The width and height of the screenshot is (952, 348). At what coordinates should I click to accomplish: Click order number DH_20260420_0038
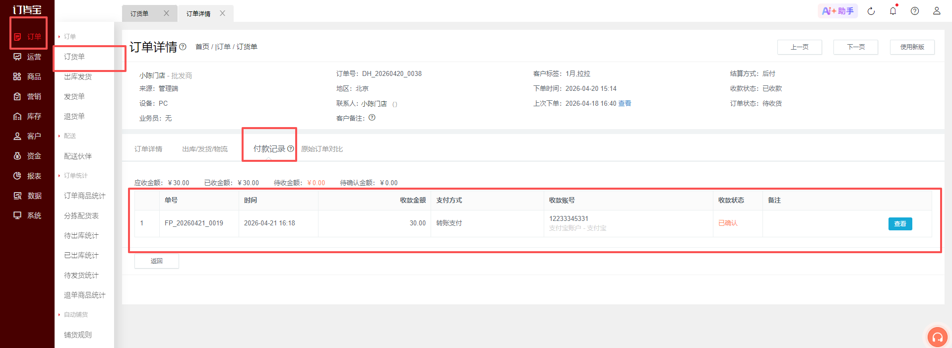tap(392, 73)
